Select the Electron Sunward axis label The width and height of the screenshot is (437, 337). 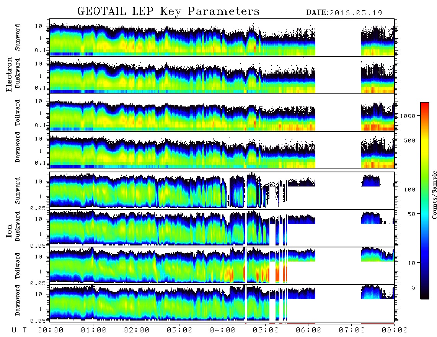(18, 38)
